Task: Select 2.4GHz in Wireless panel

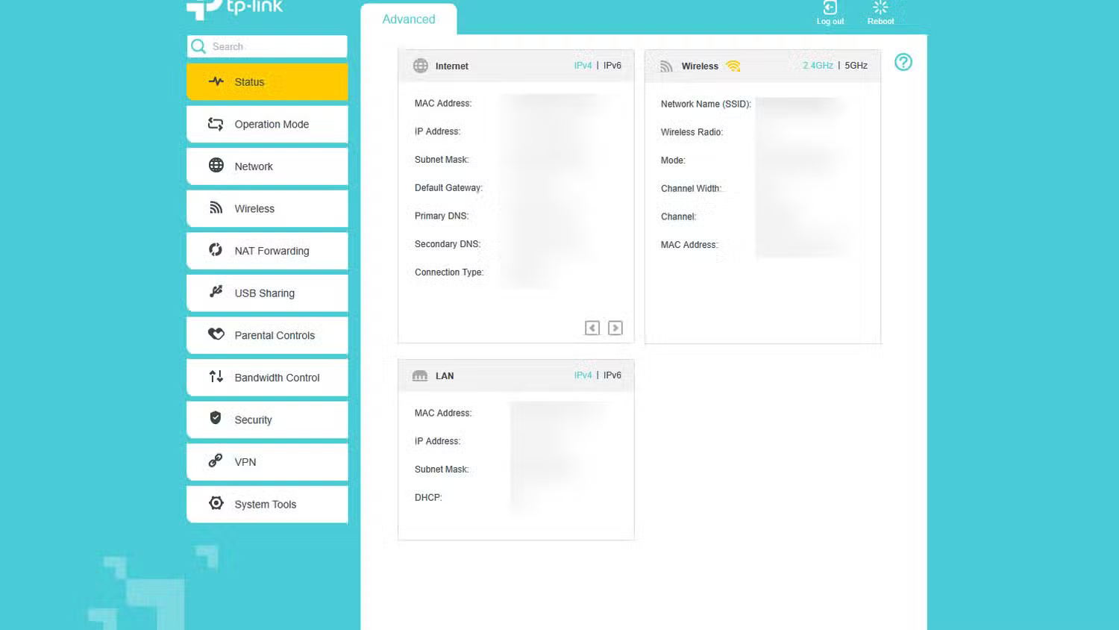Action: (818, 66)
